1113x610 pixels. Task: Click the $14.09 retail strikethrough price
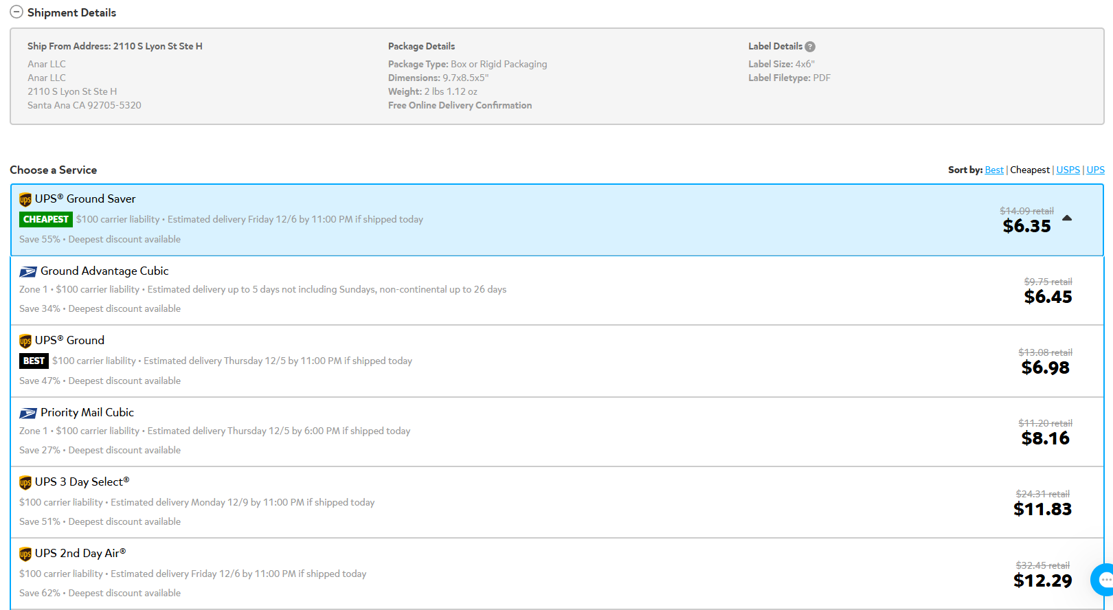pos(1026,211)
